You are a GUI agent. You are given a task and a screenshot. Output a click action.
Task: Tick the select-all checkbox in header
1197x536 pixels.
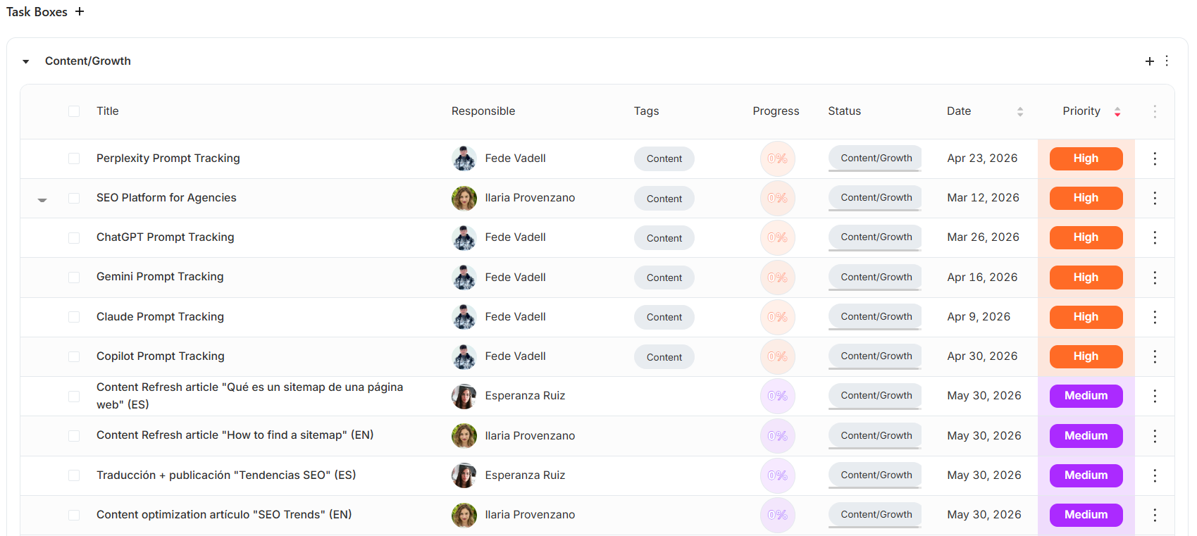pyautogui.click(x=74, y=111)
